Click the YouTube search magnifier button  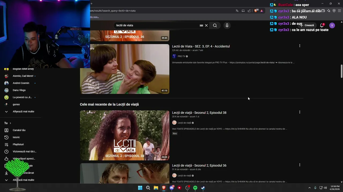click(x=215, y=25)
